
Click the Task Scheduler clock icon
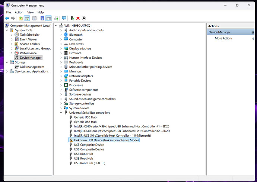[16, 35]
